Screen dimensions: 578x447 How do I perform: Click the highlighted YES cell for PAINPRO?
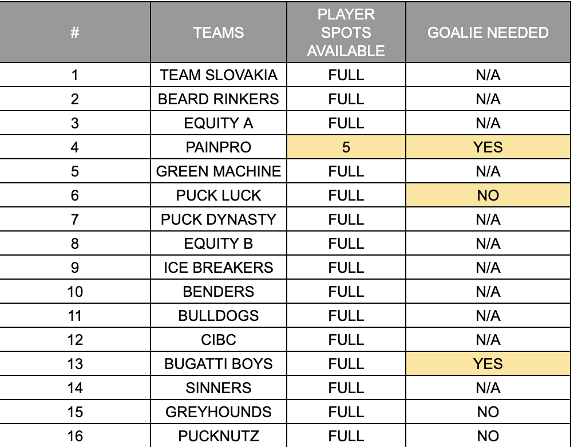[488, 147]
